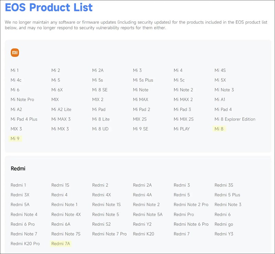Click the Redmi Note 6 Pro item
Viewport: 275px width, 254px height.
click(191, 224)
